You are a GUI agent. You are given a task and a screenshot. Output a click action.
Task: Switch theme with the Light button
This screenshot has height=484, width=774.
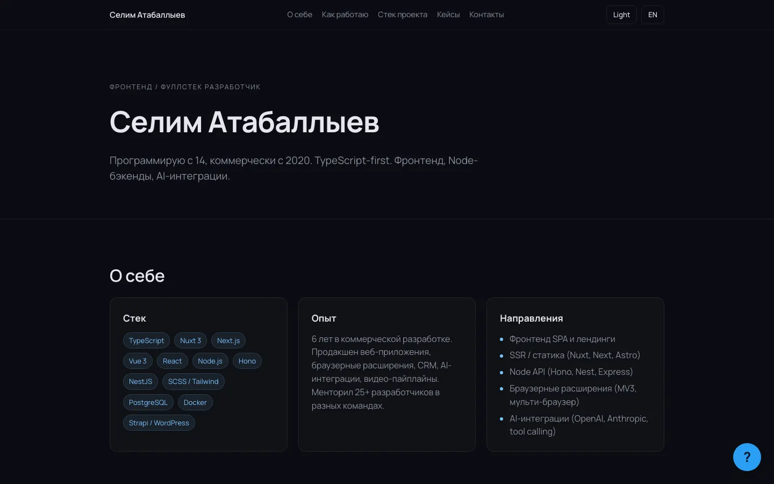pos(621,15)
